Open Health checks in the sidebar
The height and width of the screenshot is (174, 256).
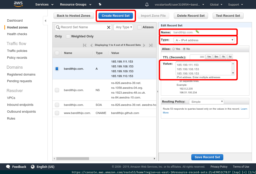pyautogui.click(x=17, y=34)
